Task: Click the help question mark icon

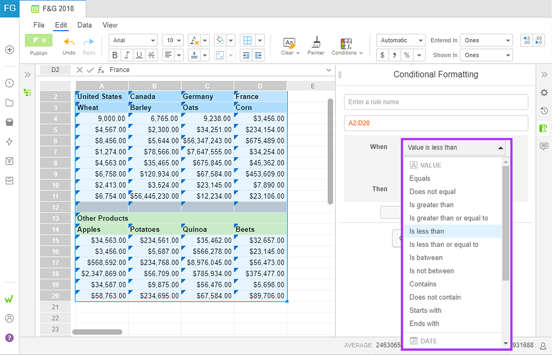Action: 9,338
